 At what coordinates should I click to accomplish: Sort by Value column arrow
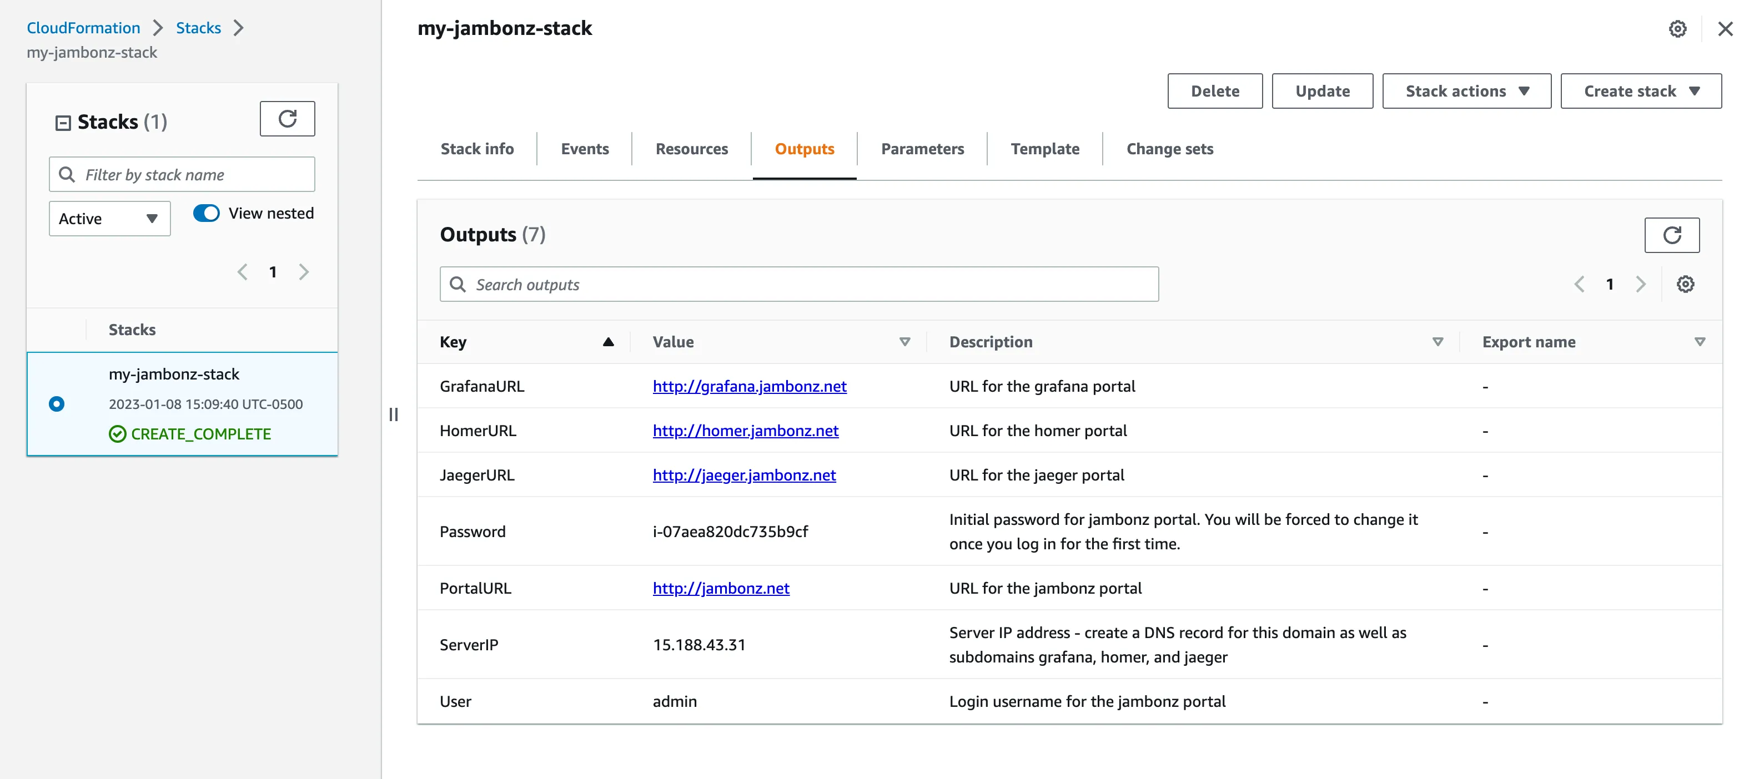pos(904,342)
